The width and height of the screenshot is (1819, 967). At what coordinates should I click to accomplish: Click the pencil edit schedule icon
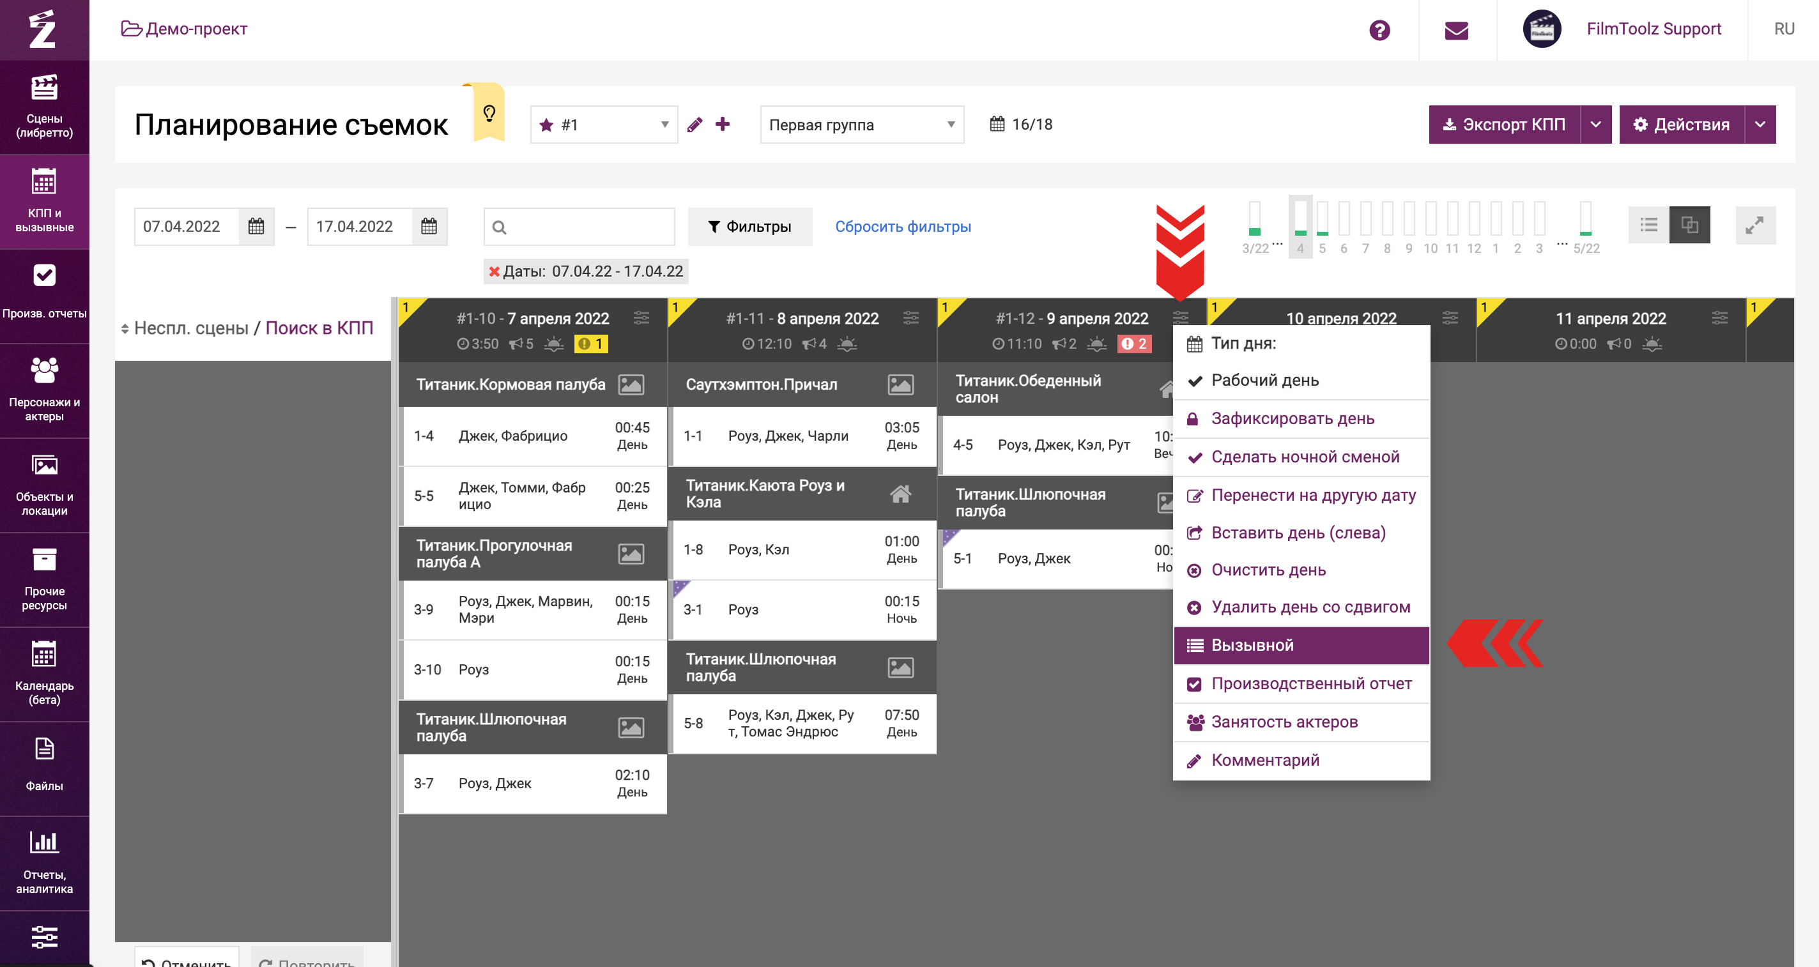[x=695, y=125]
